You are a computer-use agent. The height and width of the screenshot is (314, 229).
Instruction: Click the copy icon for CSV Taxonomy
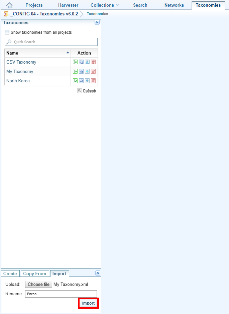coord(81,62)
